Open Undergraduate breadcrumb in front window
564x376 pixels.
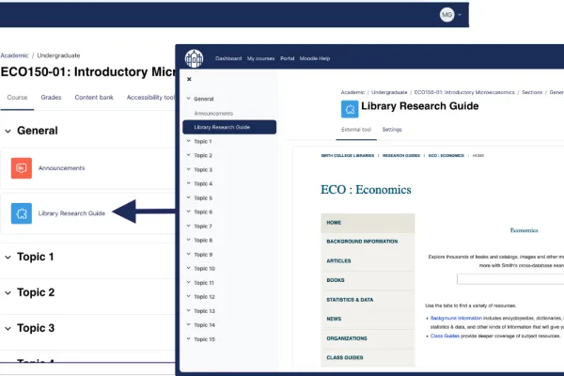389,92
